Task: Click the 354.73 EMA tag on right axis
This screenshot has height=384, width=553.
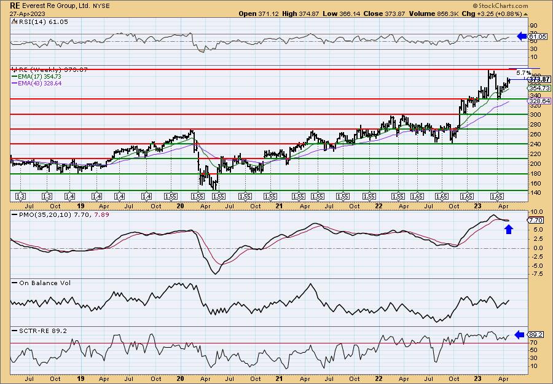Action: (539, 88)
